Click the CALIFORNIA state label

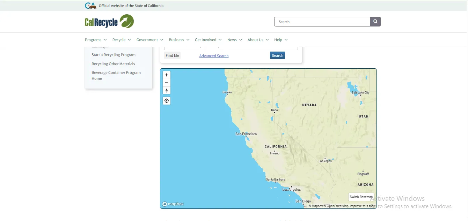coord(276,147)
